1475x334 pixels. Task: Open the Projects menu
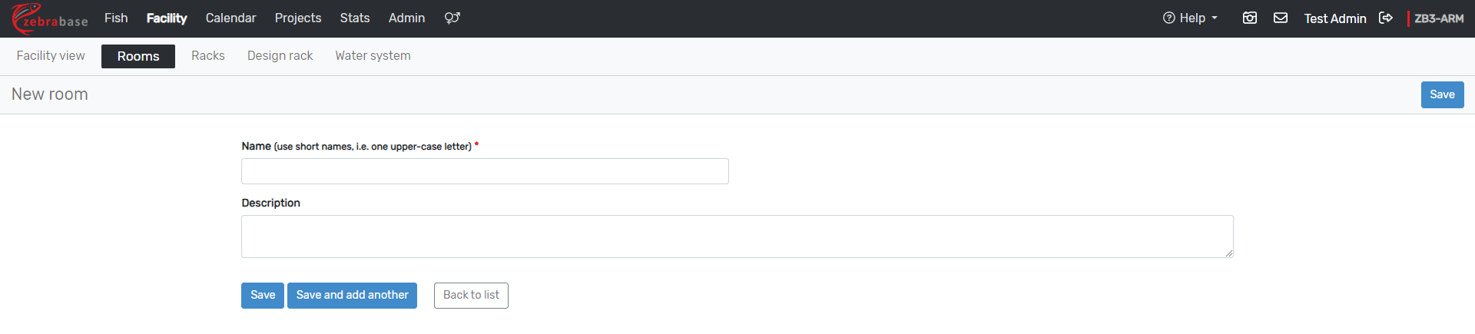(298, 18)
